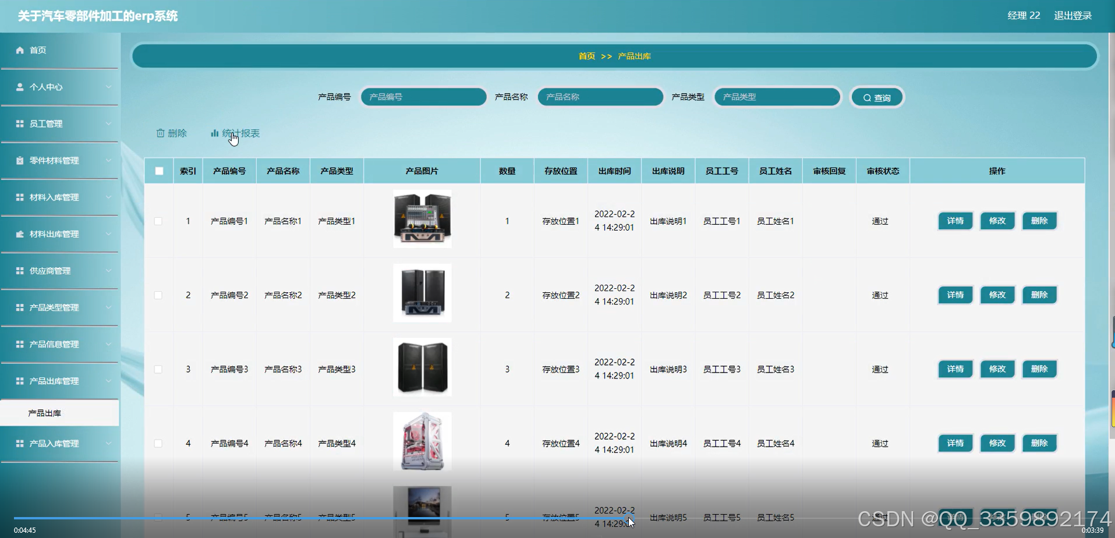Open 统计报表 using the chart icon
Viewport: 1115px width, 538px height.
[214, 133]
